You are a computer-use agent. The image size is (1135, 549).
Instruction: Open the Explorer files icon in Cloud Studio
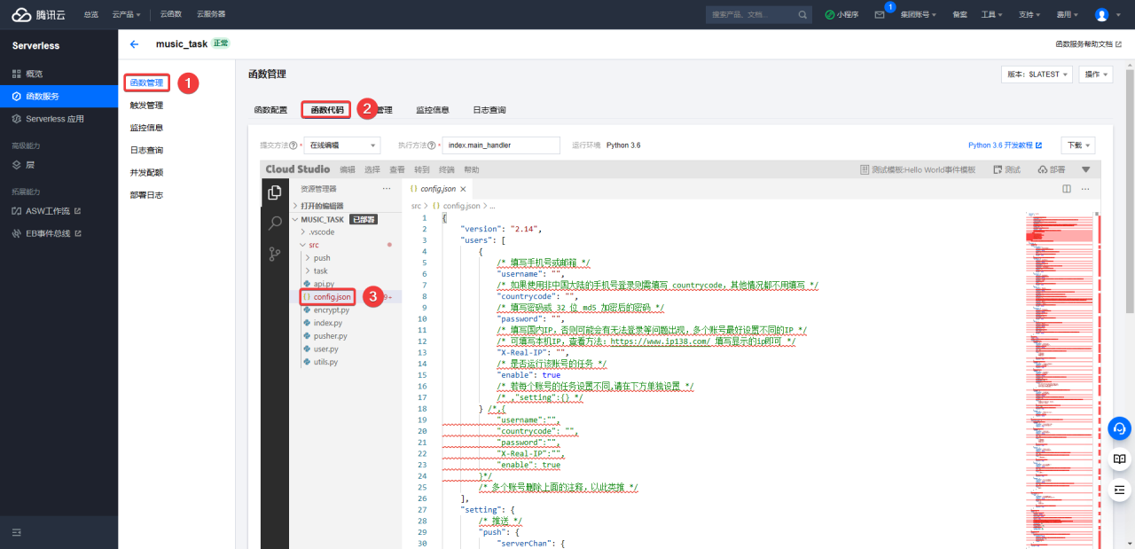point(275,192)
